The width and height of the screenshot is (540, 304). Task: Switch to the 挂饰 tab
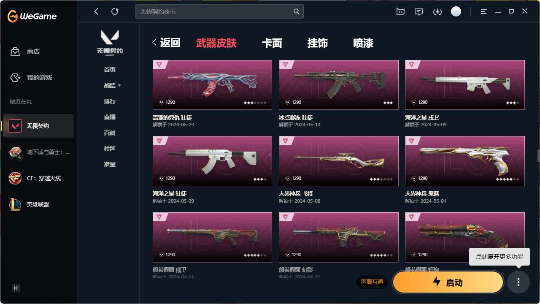point(318,43)
